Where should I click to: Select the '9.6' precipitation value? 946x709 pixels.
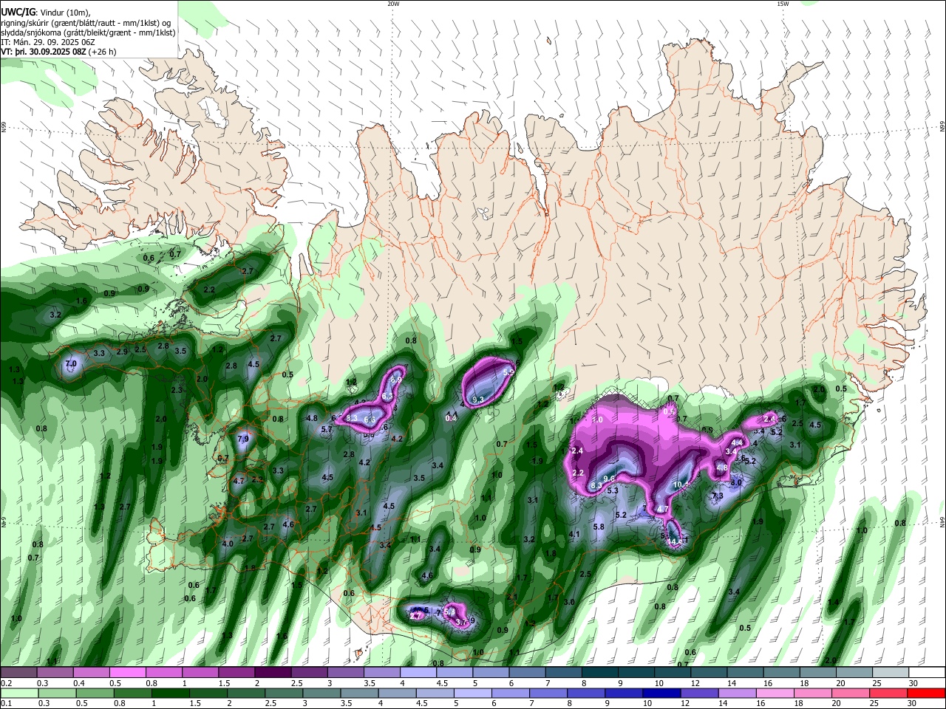[610, 479]
